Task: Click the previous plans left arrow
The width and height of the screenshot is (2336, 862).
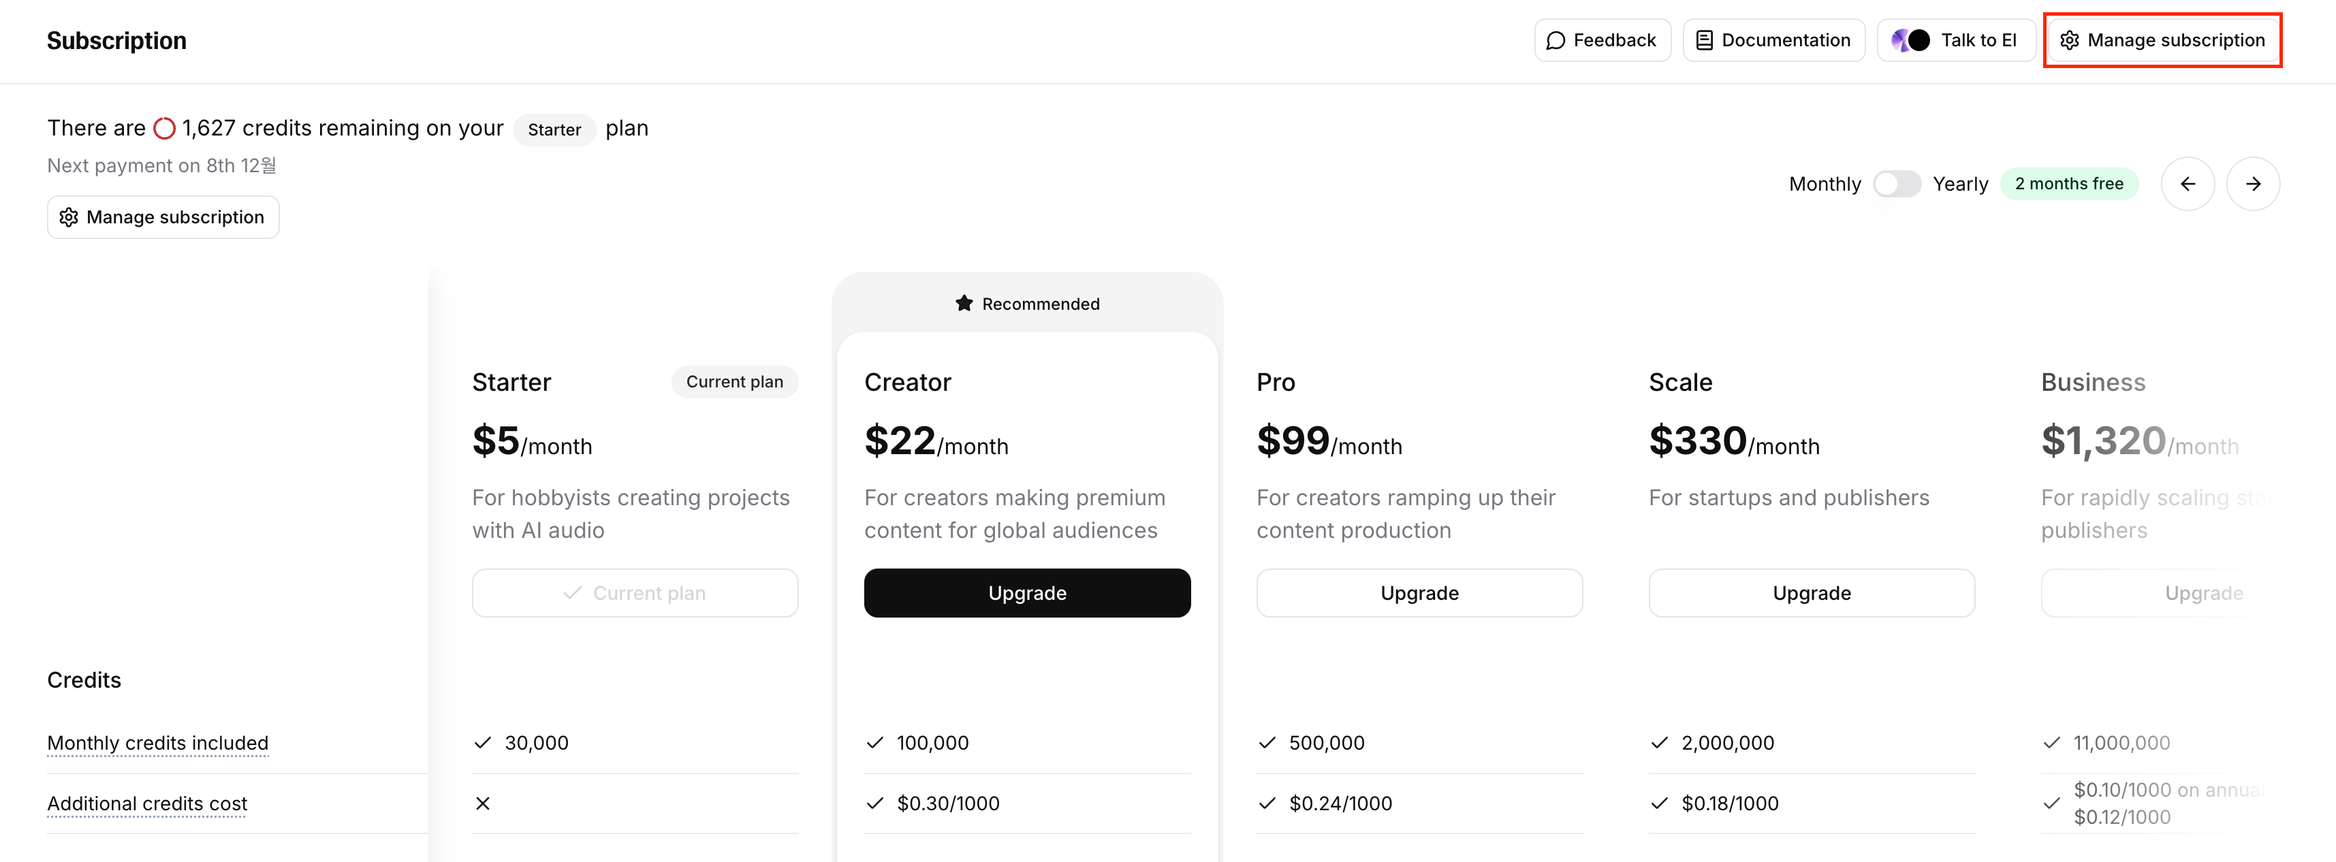Action: tap(2188, 184)
